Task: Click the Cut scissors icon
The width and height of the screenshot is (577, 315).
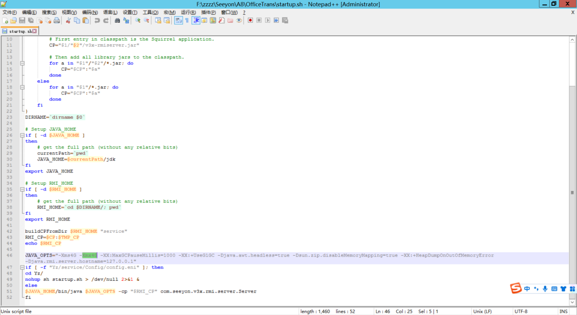Action: (68, 20)
